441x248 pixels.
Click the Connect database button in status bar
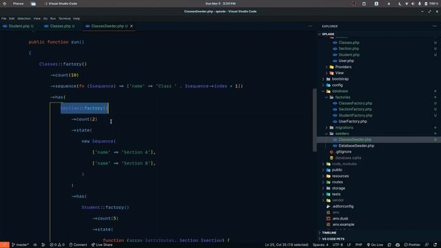point(78,245)
